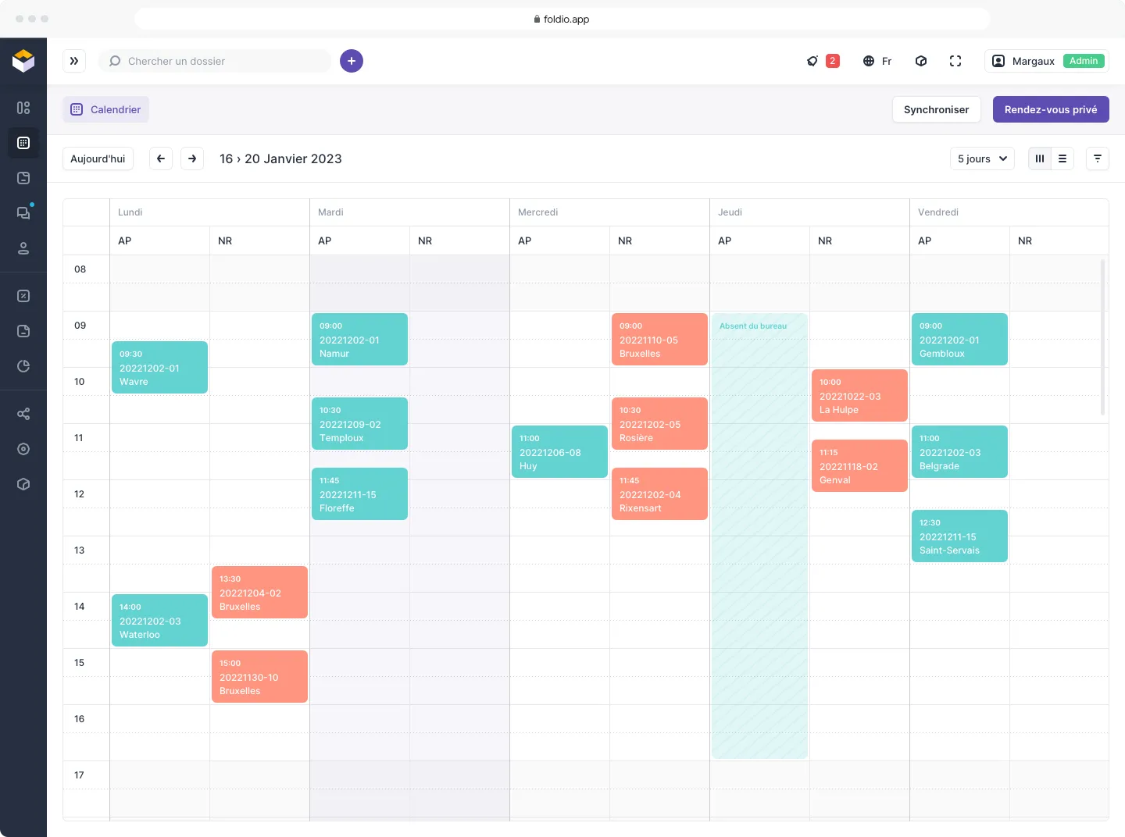1125x837 pixels.
Task: Click the foldio.app browser address bar
Action: [562, 19]
